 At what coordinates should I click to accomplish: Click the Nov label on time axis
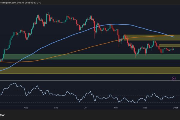click(x=116, y=107)
